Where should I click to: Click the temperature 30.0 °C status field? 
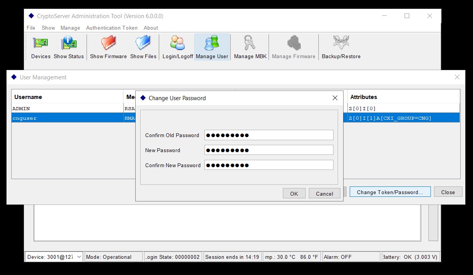coord(291,257)
